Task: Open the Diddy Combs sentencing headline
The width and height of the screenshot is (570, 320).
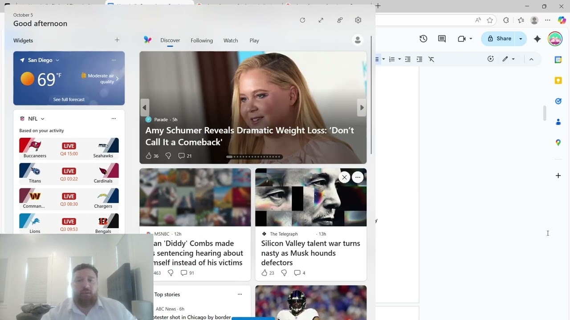Action: 198,253
